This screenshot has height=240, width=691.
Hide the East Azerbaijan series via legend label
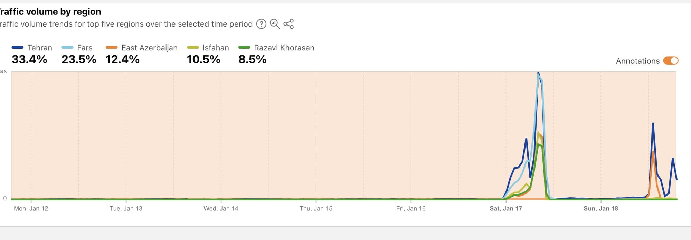pos(149,48)
